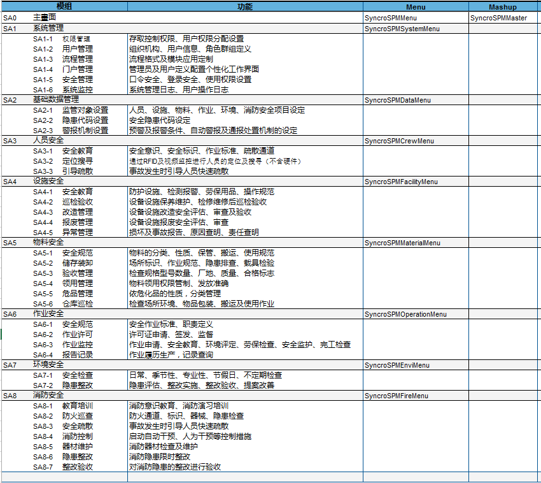Click the SA3-3 引导疏散 cell
Image resolution: width=541 pixels, height=483 pixels.
click(64, 171)
